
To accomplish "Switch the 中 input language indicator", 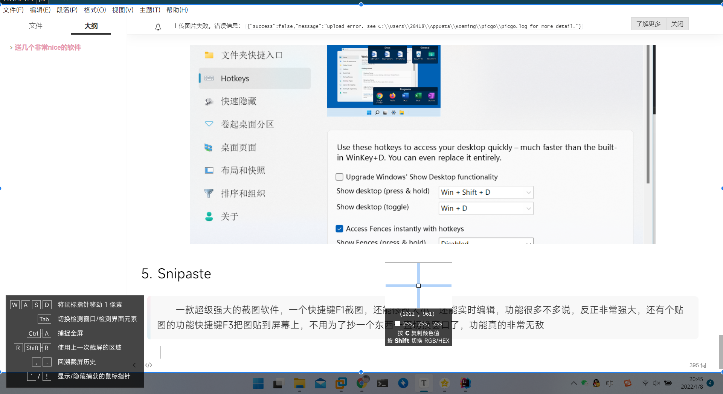I will point(610,383).
